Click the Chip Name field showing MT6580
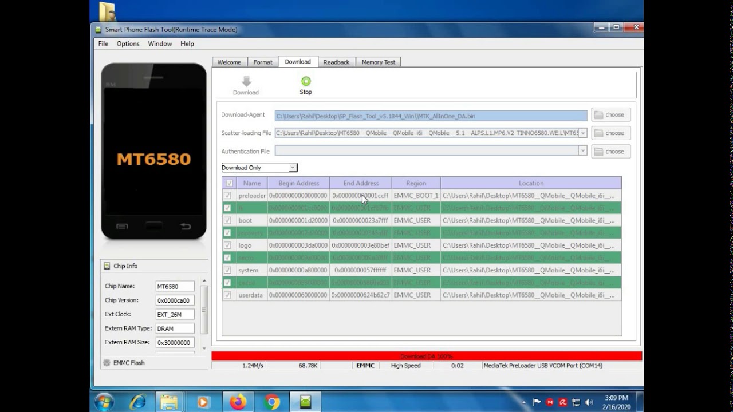Screen dimensions: 733x412 (x=175, y=286)
